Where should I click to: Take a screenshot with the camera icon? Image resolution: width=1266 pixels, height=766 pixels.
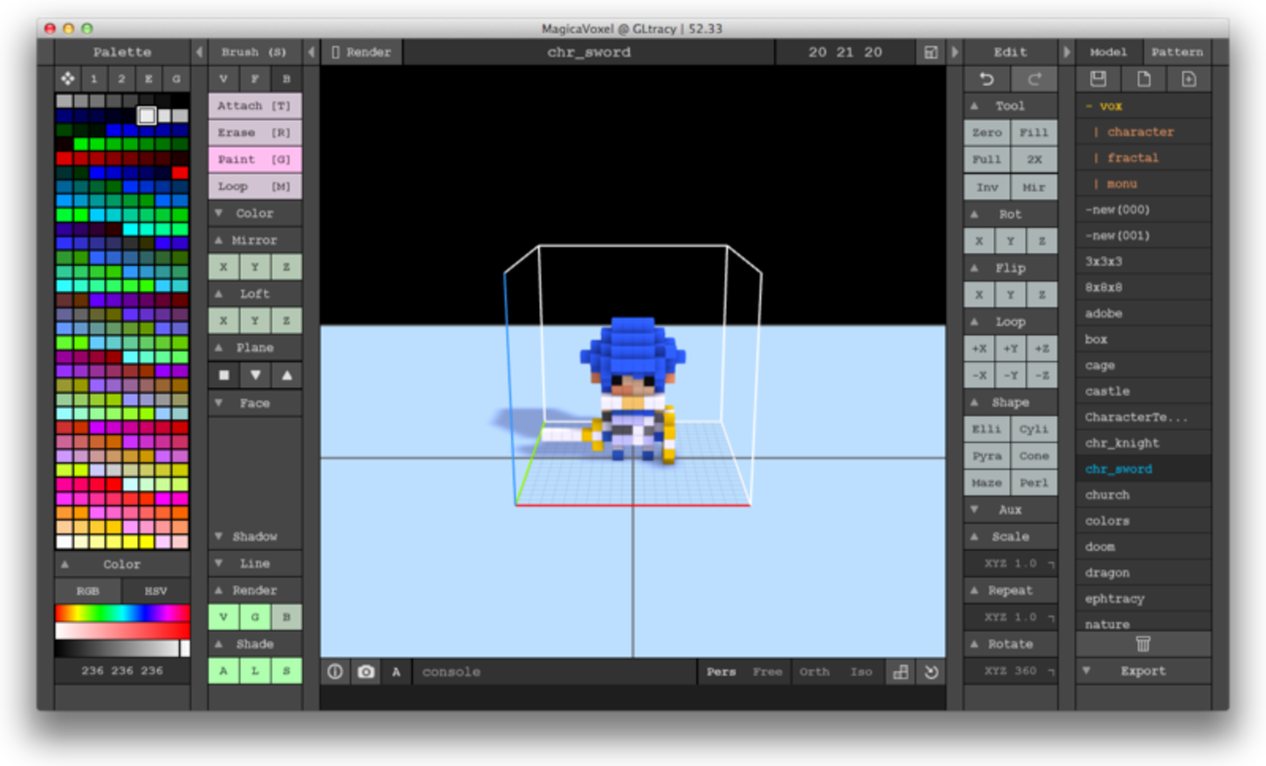pos(365,672)
